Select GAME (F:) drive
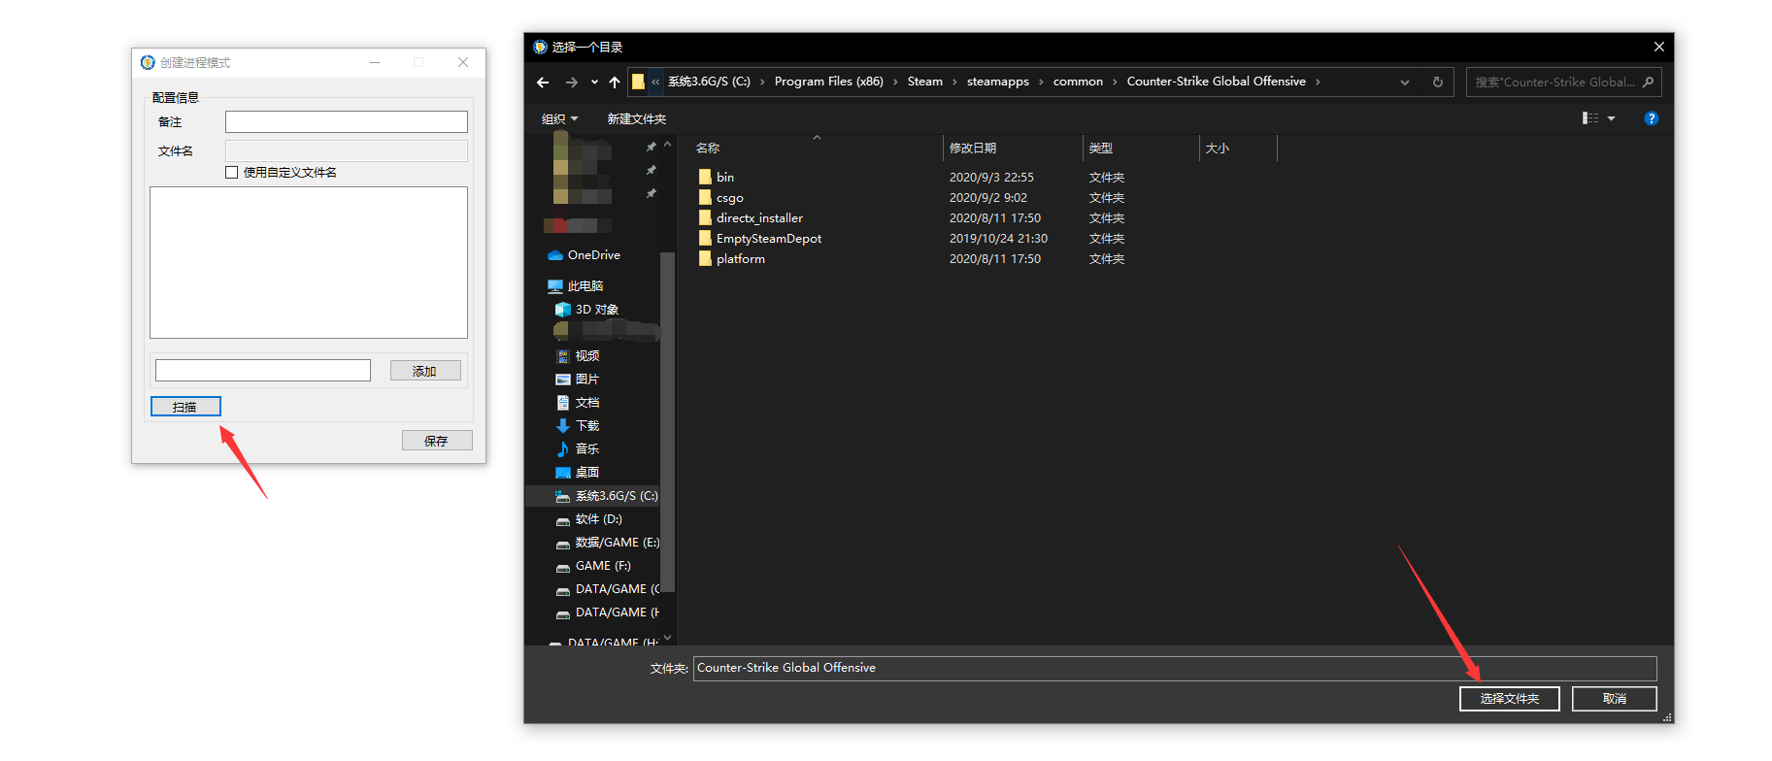 pyautogui.click(x=602, y=566)
